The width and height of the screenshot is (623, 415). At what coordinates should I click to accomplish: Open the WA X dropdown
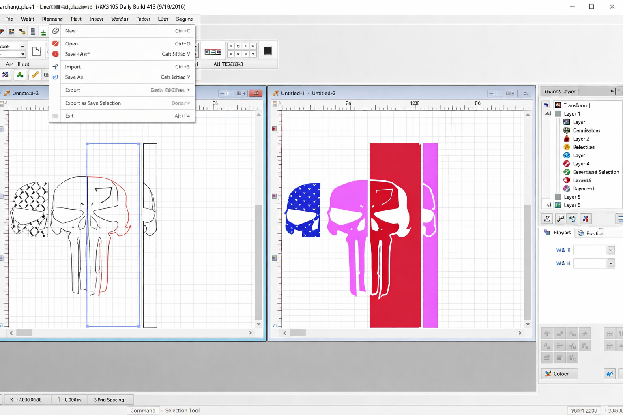[610, 250]
